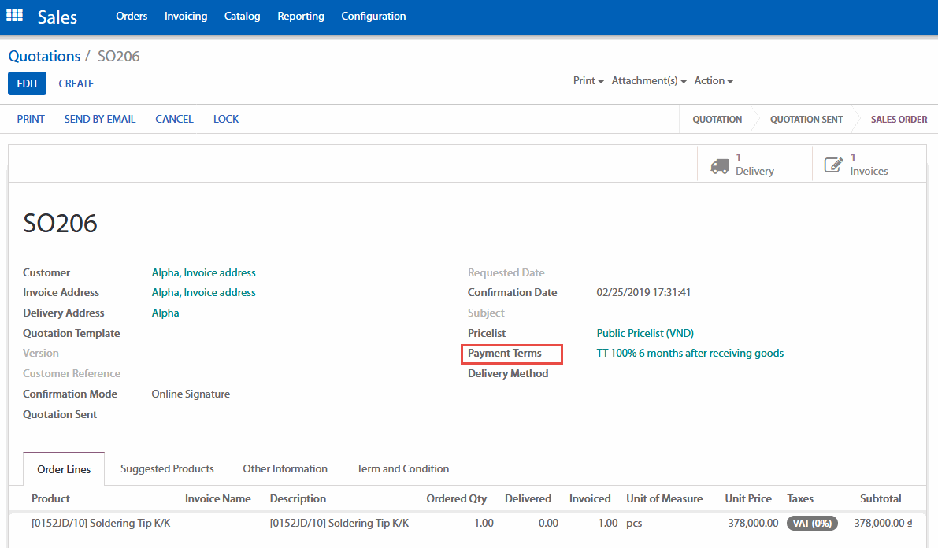Screen dimensions: 938x548
Task: Click SEND BY EMAIL button
Action: pyautogui.click(x=100, y=120)
